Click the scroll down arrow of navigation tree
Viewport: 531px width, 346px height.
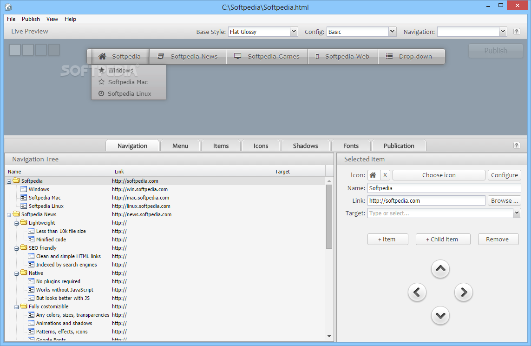click(329, 336)
